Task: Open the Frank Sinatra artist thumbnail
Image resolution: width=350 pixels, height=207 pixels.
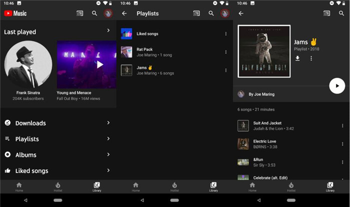Action: tap(28, 64)
